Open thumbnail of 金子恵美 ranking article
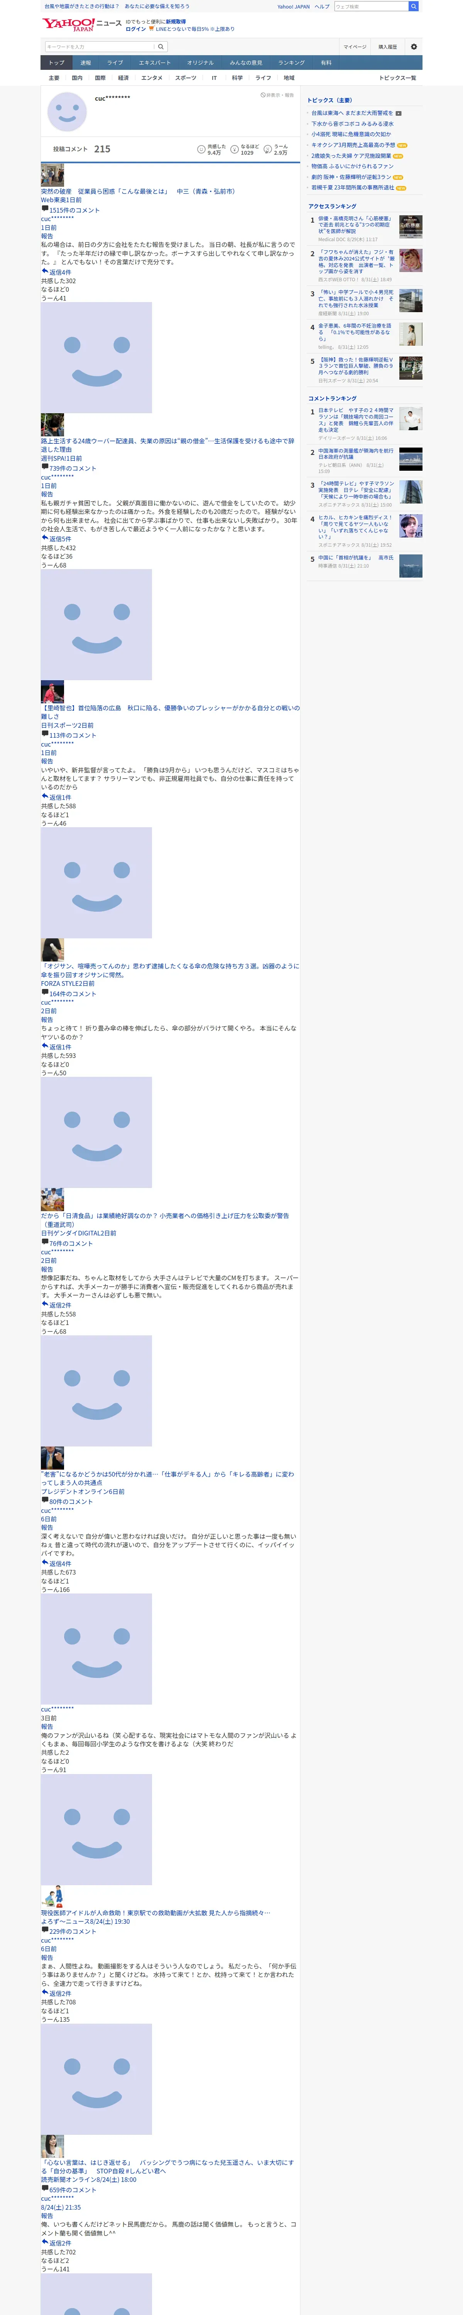The height and width of the screenshot is (2315, 463). click(411, 334)
